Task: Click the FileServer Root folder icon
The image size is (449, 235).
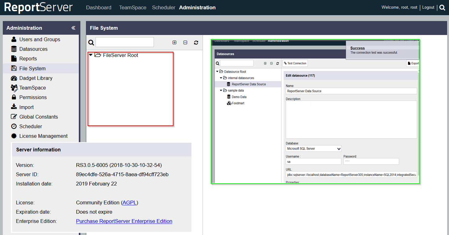Action: pos(98,55)
